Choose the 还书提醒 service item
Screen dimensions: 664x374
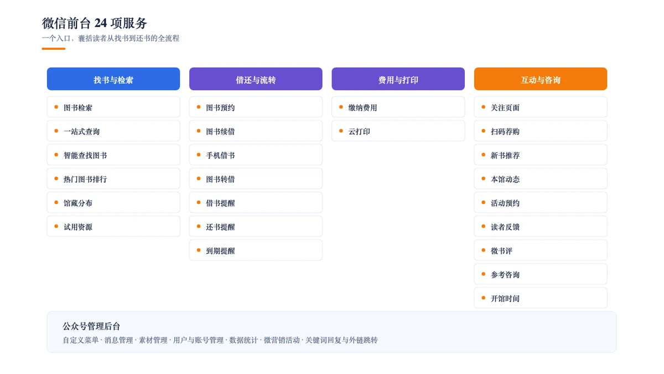click(256, 227)
